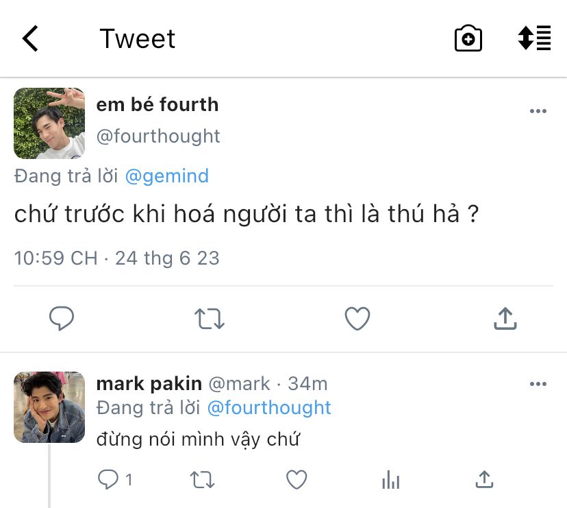The width and height of the screenshot is (567, 508).
Task: View analytics for mark pakin's reply
Action: point(390,480)
